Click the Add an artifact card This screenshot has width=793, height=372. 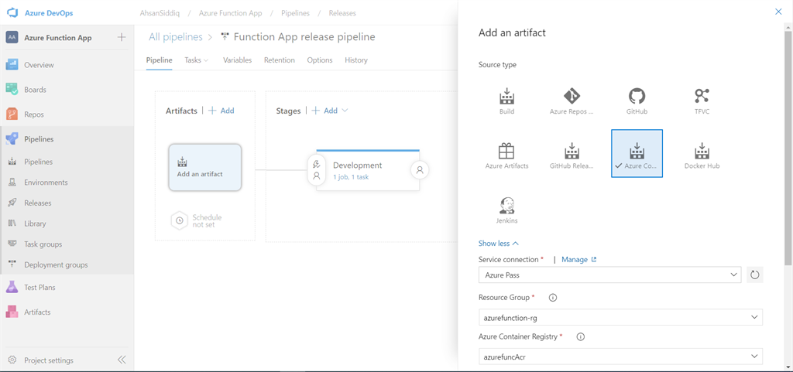204,168
